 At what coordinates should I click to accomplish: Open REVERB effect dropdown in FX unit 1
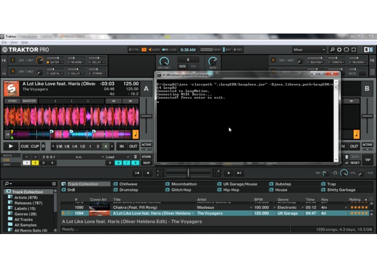[x=76, y=62]
